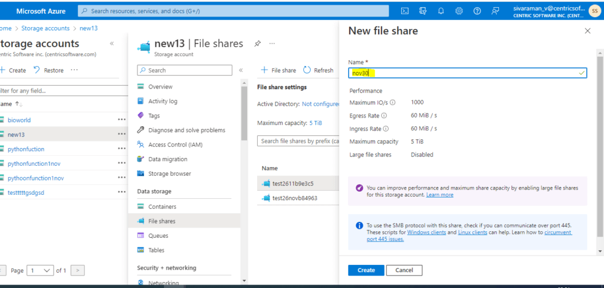Open file share test26novb84963
The height and width of the screenshot is (288, 604).
[x=295, y=198]
